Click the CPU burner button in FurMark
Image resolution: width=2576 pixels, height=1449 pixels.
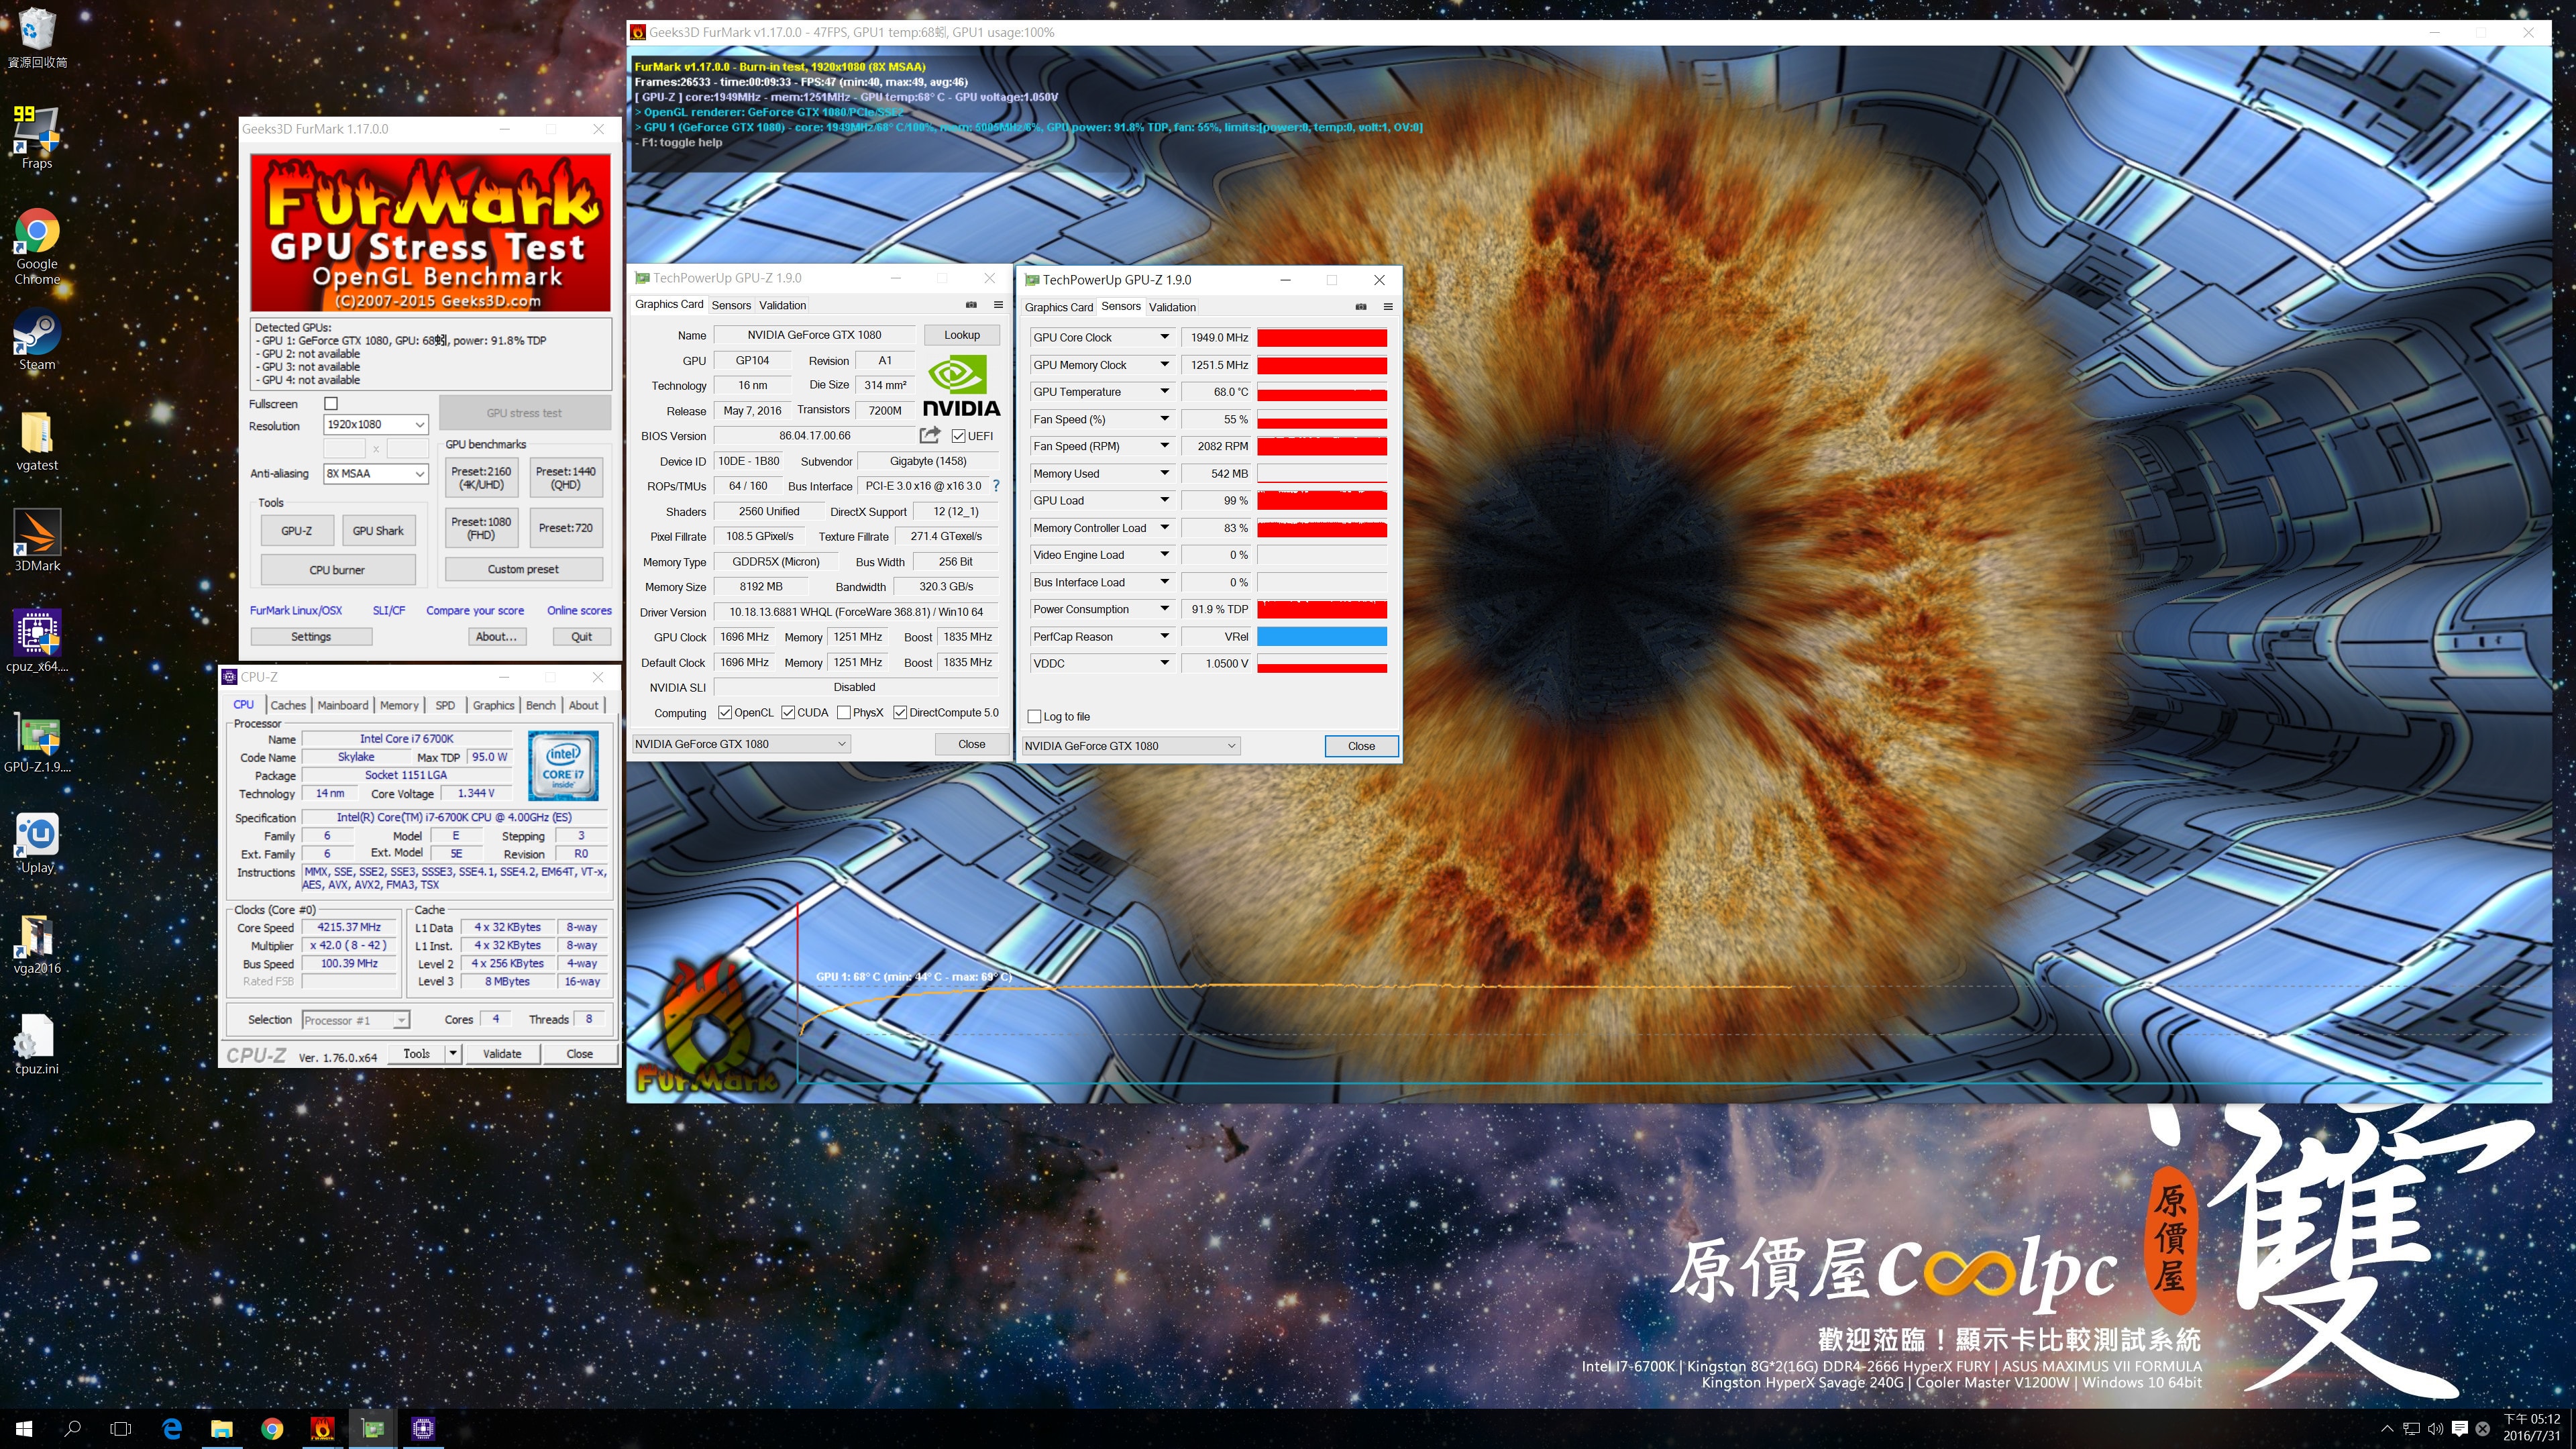tap(337, 570)
